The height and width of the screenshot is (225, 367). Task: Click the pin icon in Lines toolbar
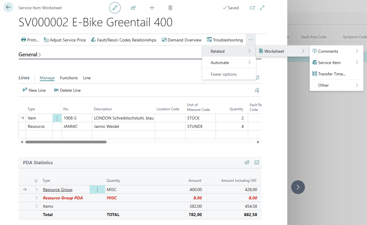click(x=257, y=90)
